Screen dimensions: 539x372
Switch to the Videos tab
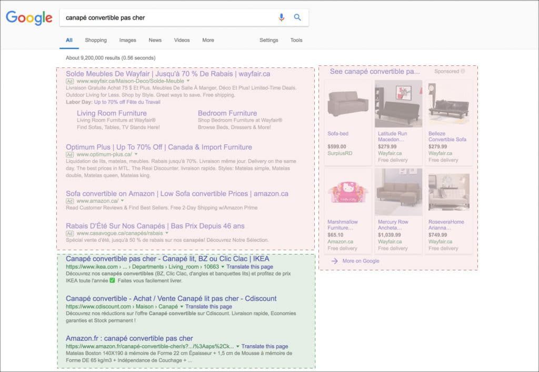(182, 40)
